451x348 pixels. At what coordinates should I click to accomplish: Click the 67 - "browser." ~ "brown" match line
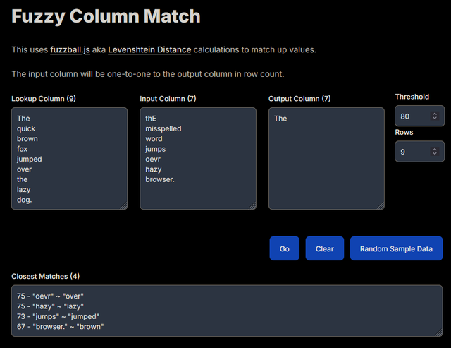tap(61, 326)
